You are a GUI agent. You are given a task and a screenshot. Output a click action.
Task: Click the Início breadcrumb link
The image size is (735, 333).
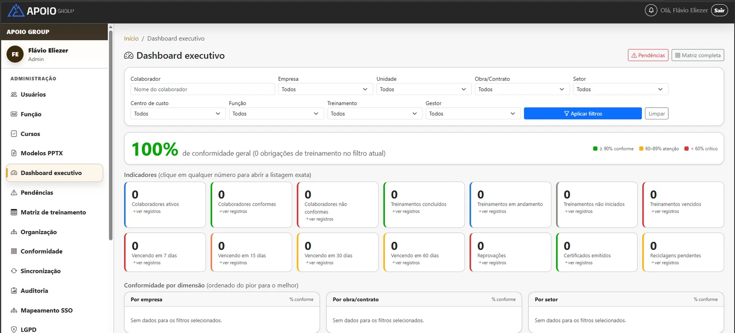(131, 39)
